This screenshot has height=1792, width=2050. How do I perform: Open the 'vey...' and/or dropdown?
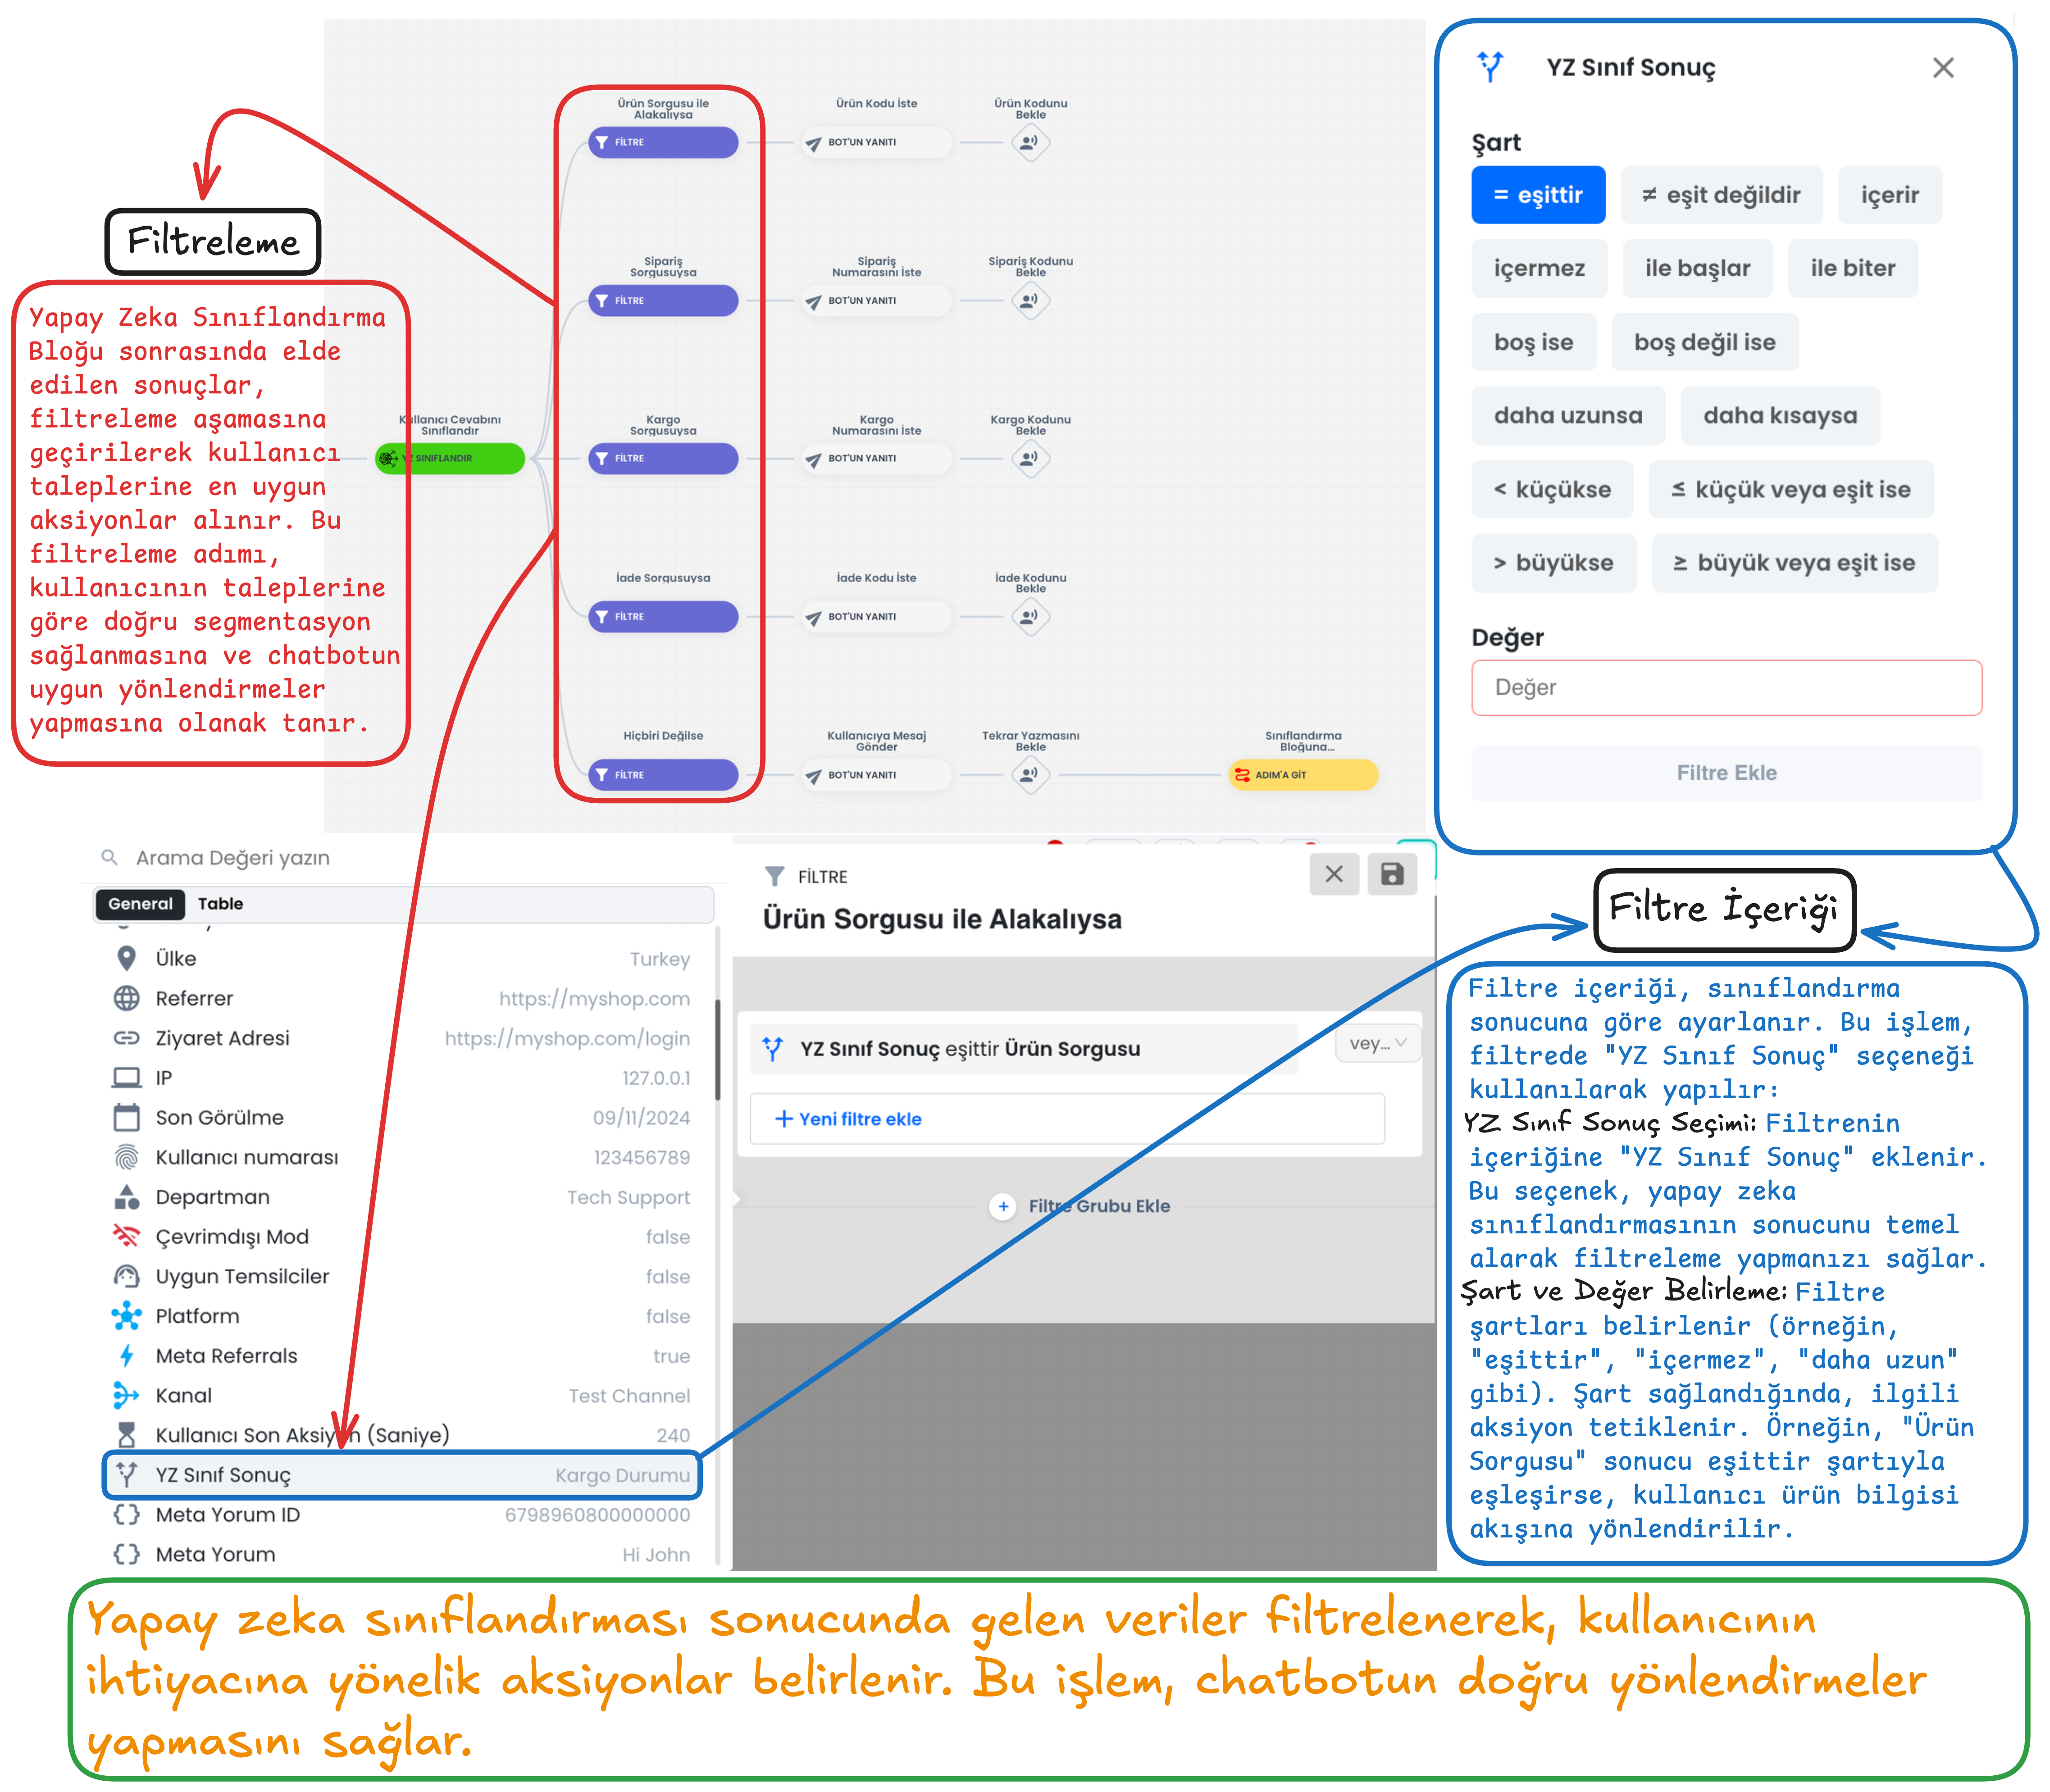coord(1377,1043)
